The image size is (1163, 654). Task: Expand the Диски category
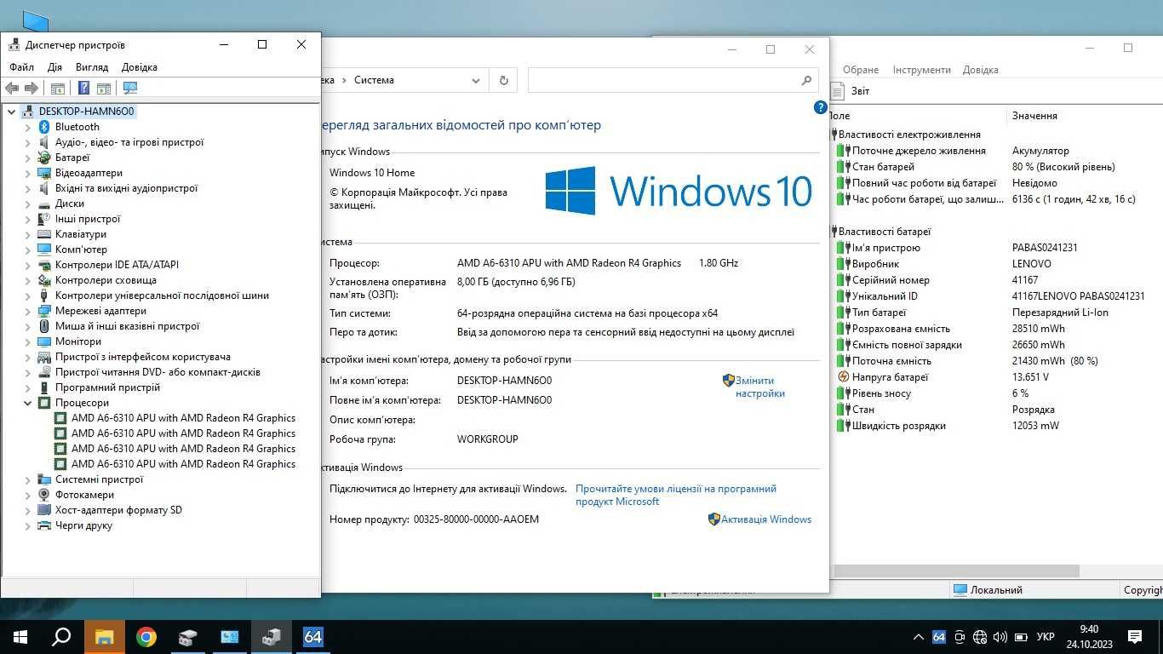pyautogui.click(x=27, y=204)
